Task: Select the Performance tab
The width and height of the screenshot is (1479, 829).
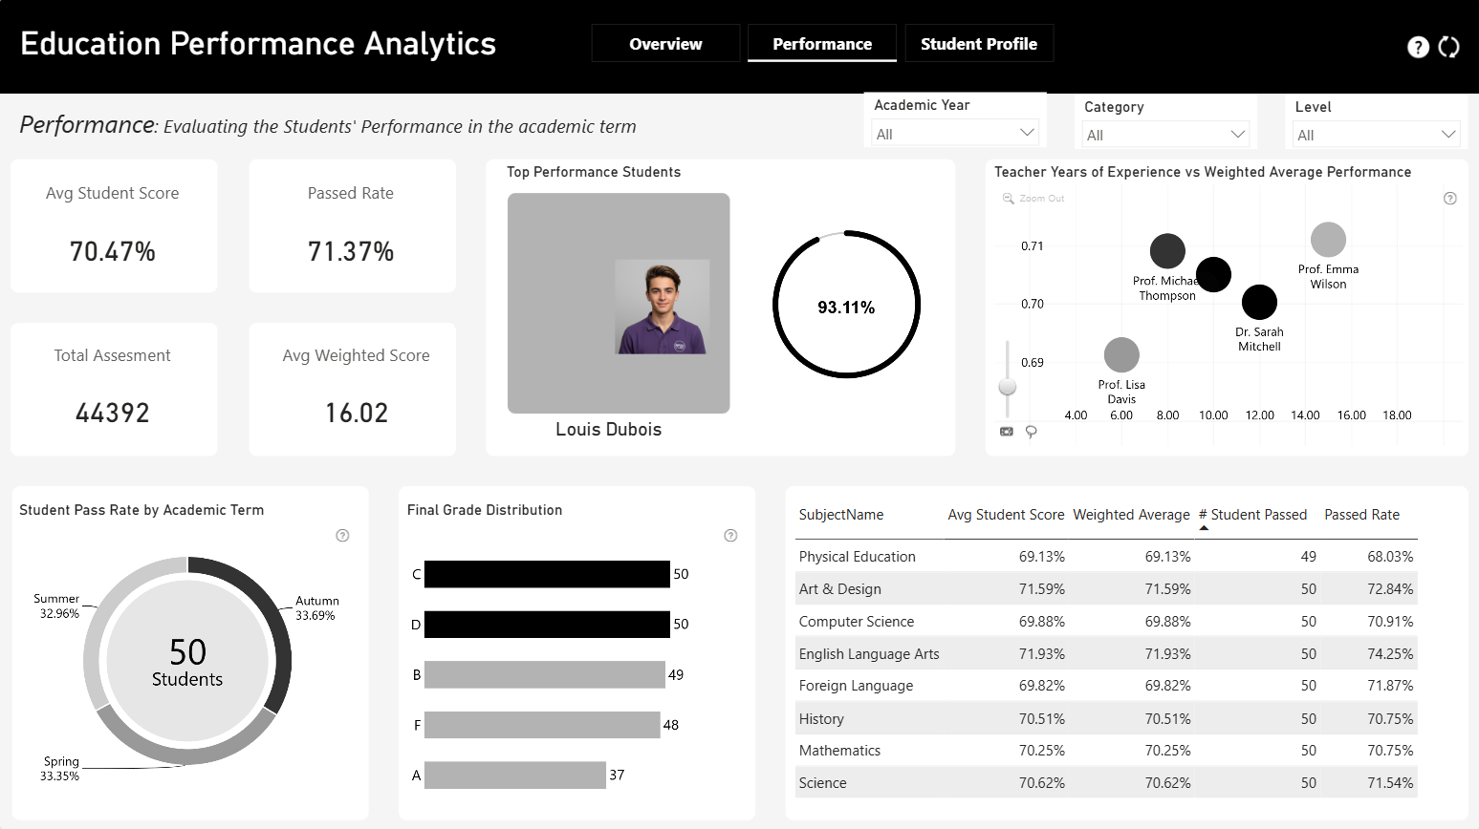Action: tap(822, 44)
